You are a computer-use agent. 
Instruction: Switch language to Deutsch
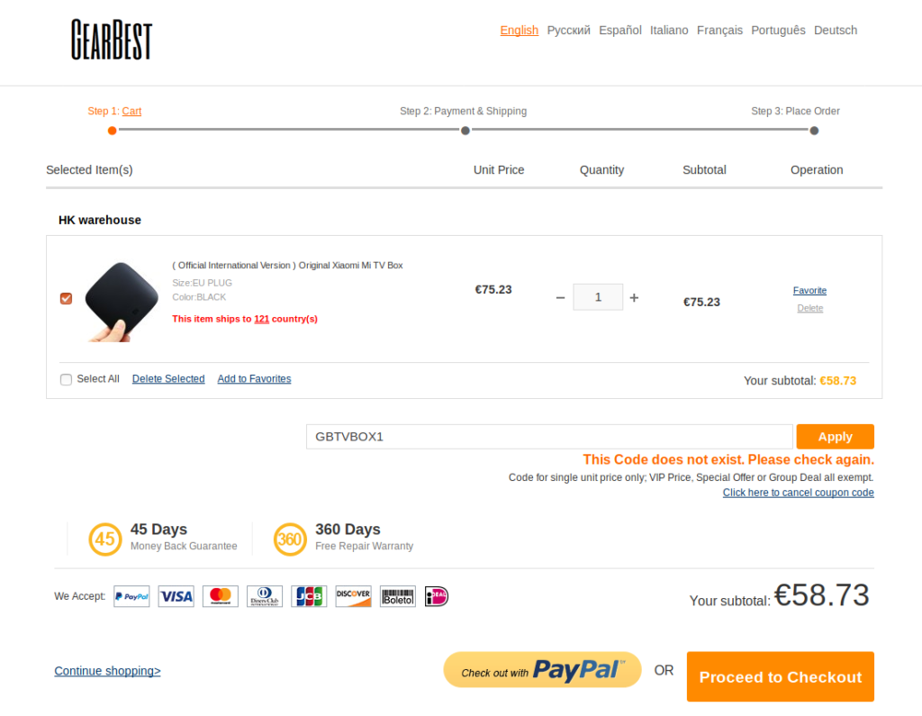tap(835, 30)
